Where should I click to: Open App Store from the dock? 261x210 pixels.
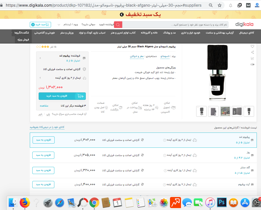coord(245,203)
